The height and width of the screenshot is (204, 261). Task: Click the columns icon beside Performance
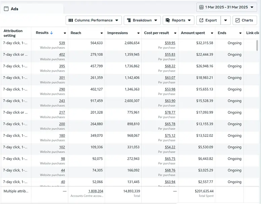71,20
